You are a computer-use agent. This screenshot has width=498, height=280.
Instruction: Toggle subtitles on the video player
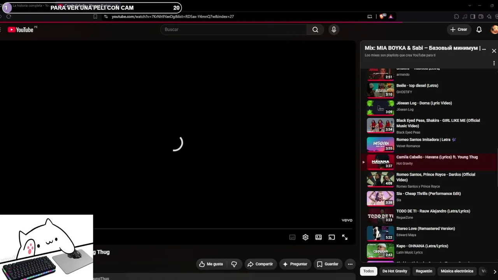293,237
